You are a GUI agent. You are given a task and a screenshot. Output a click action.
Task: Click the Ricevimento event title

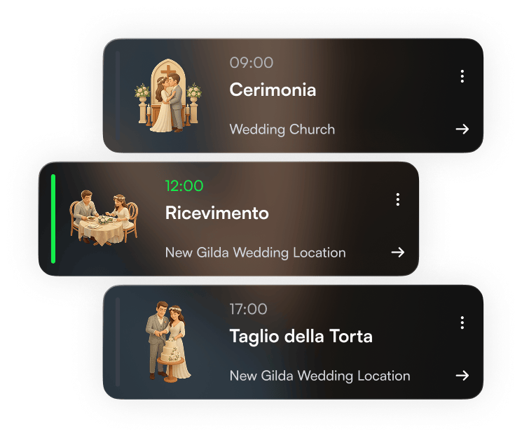[217, 213]
